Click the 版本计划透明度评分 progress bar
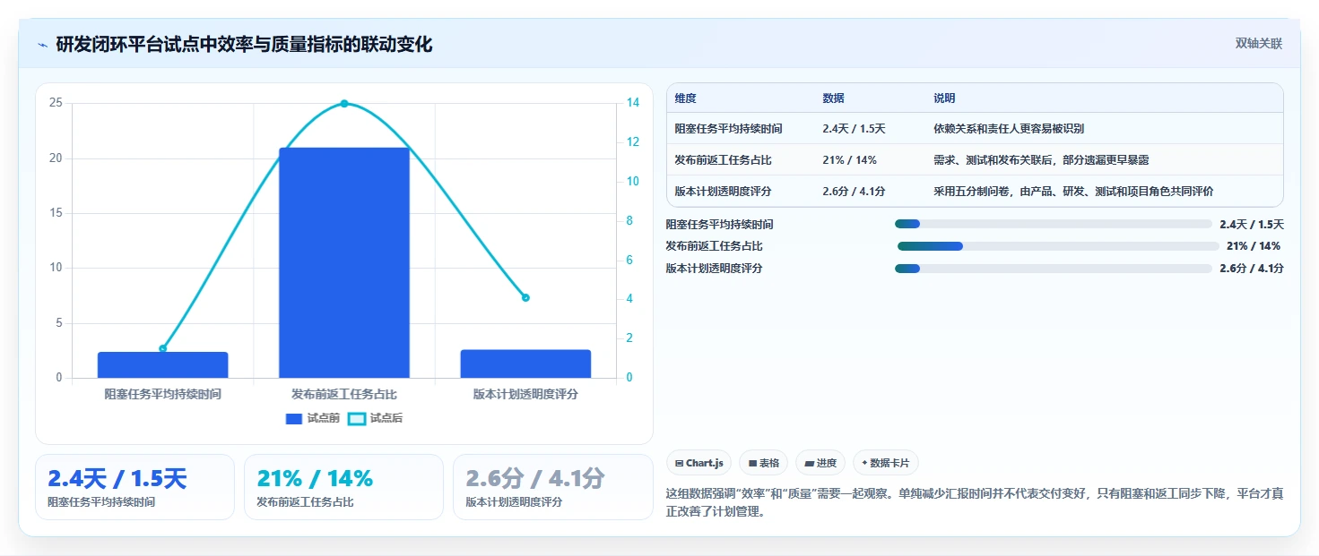Screen dimensions: 1319x556 [x=1053, y=269]
